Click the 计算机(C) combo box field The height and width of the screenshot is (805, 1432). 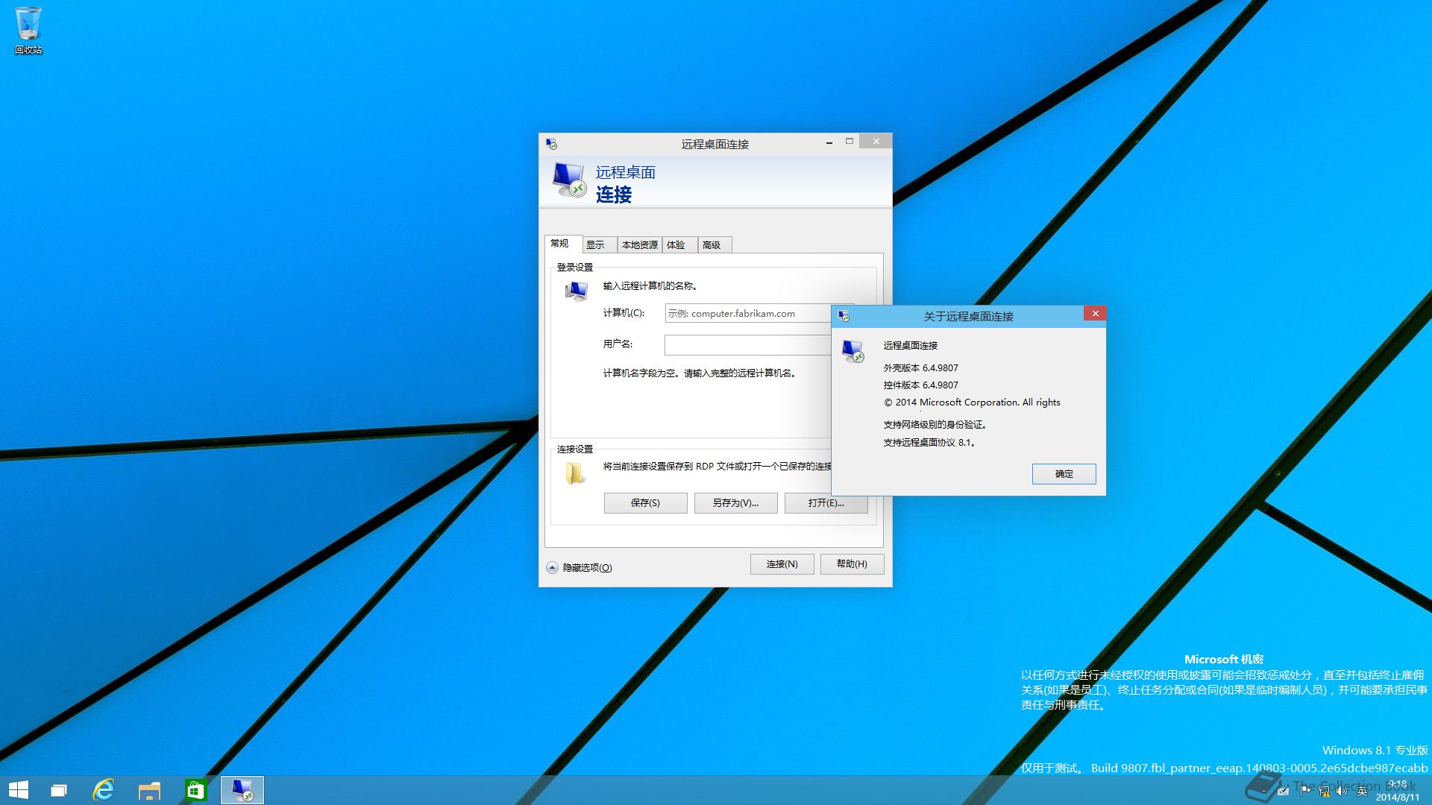point(748,314)
